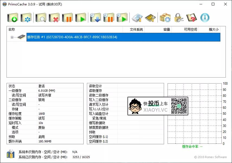The height and width of the screenshot is (163, 232).
Task: Open the performance statistics viewer icon
Action: click(137, 17)
